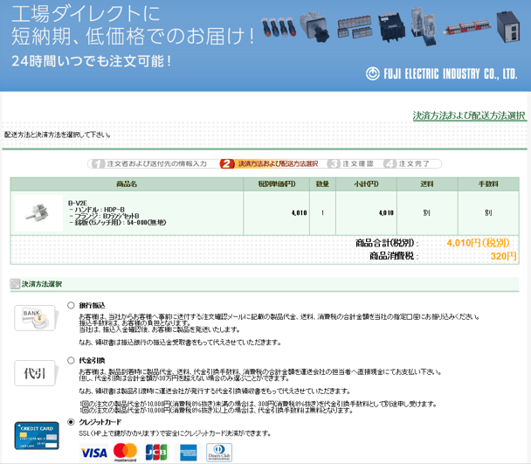Image resolution: width=531 pixels, height=464 pixels.
Task: Click the 決済方法選択 section header icon
Action: 15,284
